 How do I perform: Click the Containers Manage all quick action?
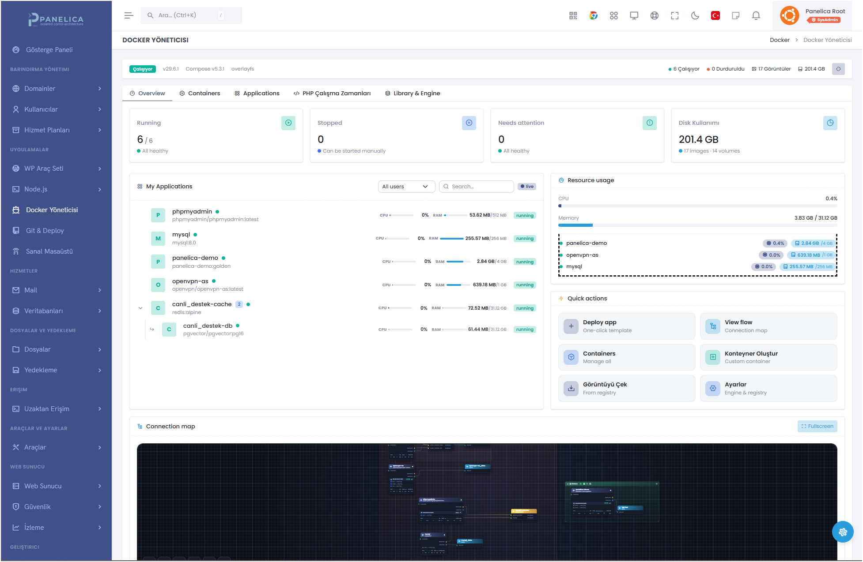point(626,357)
